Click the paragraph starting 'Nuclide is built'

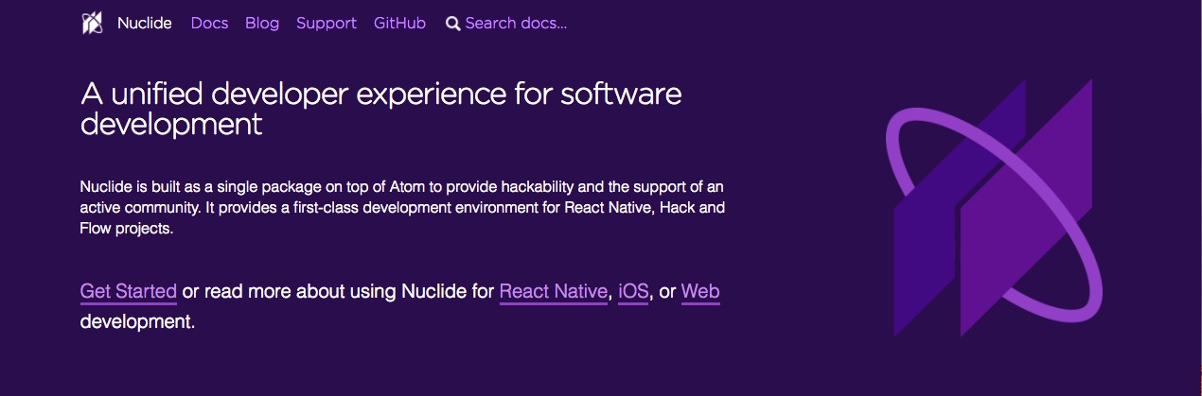[403, 207]
